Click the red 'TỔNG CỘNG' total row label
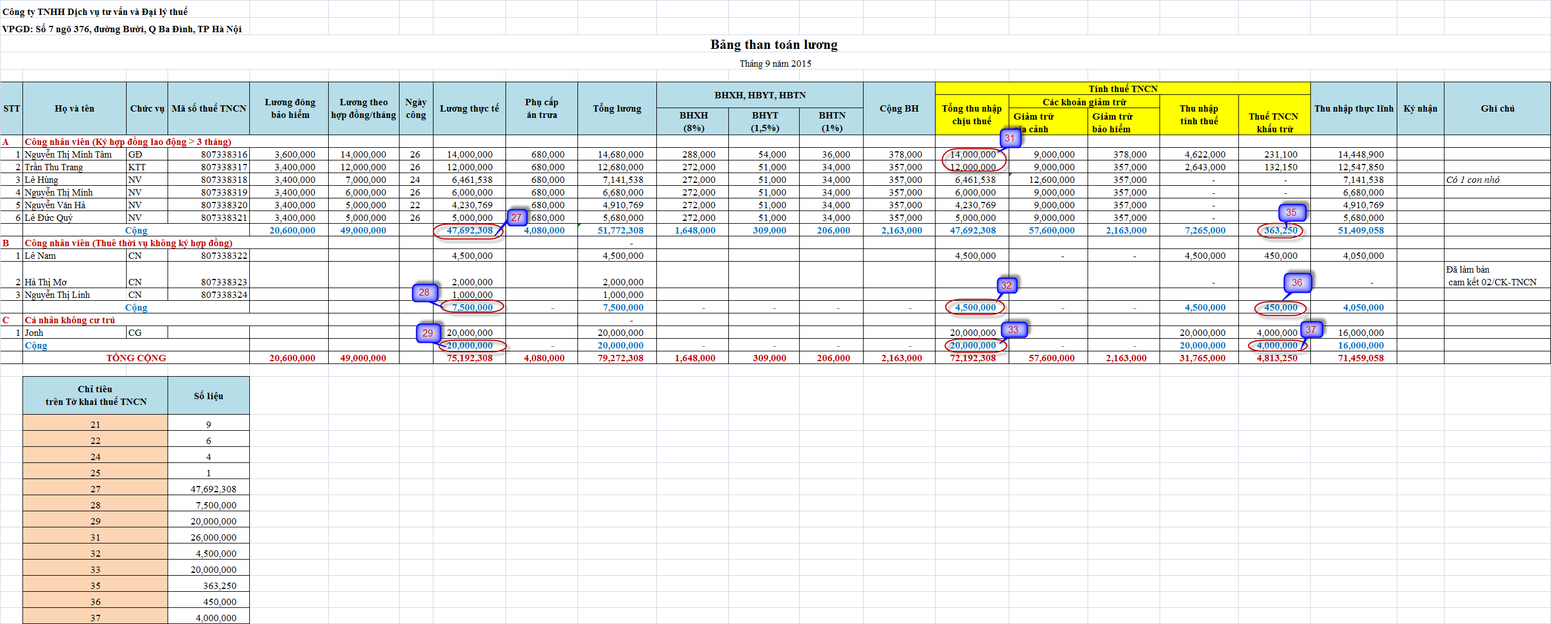The width and height of the screenshot is (1551, 624). click(x=136, y=358)
